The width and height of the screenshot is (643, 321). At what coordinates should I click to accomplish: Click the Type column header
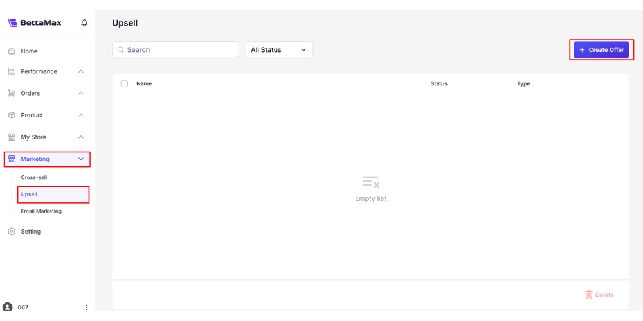tap(523, 83)
